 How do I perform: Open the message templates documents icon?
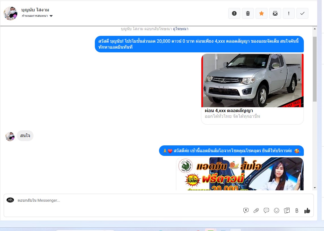coord(287,211)
